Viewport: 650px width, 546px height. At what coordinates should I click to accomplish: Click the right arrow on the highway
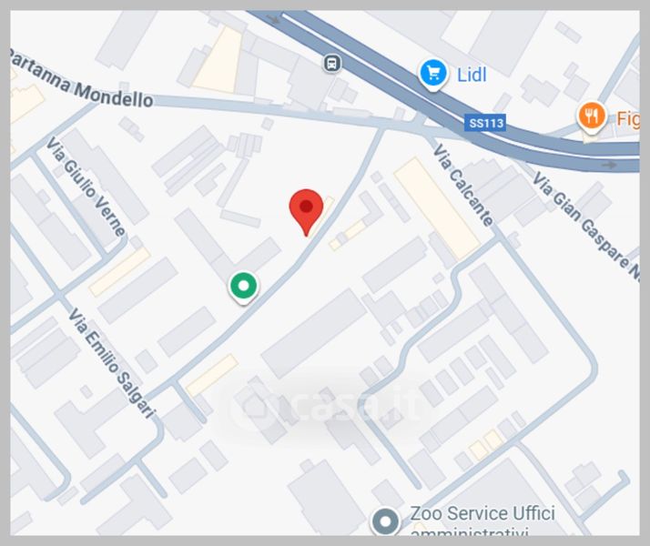coord(608,165)
